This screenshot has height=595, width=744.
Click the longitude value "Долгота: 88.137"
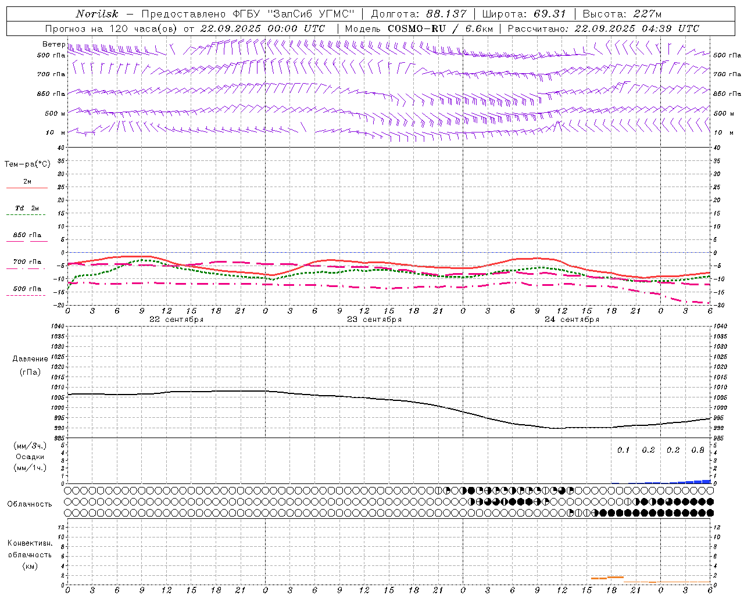(419, 14)
